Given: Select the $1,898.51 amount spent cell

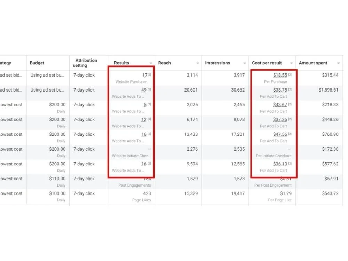Looking at the screenshot, I should point(329,90).
